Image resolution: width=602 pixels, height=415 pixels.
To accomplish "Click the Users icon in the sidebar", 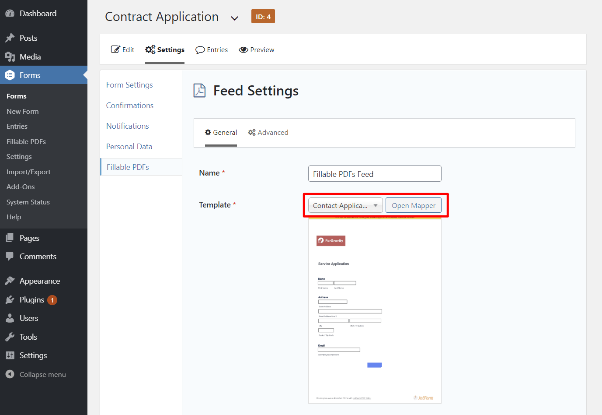I will click(10, 318).
